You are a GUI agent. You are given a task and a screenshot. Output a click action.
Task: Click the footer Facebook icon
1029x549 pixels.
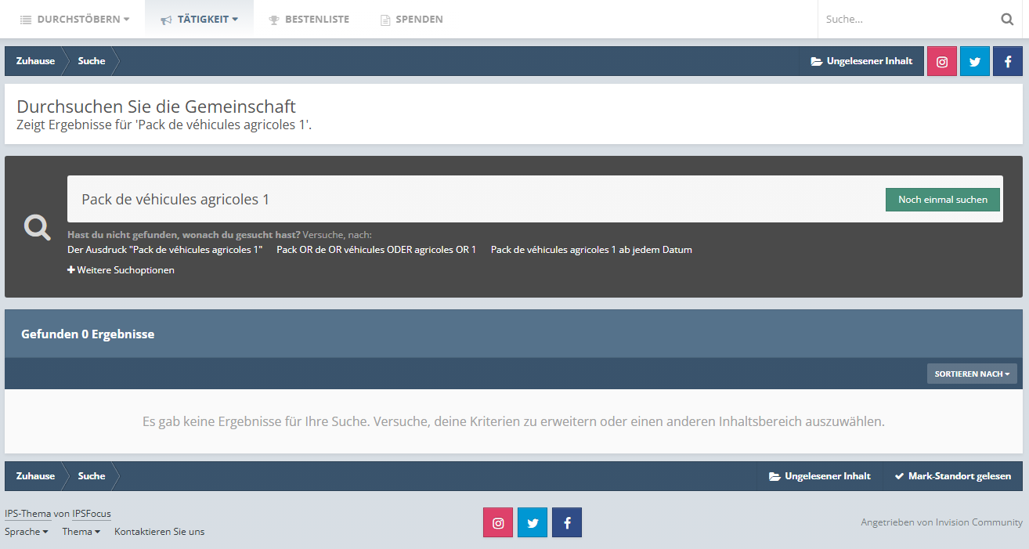click(x=567, y=522)
